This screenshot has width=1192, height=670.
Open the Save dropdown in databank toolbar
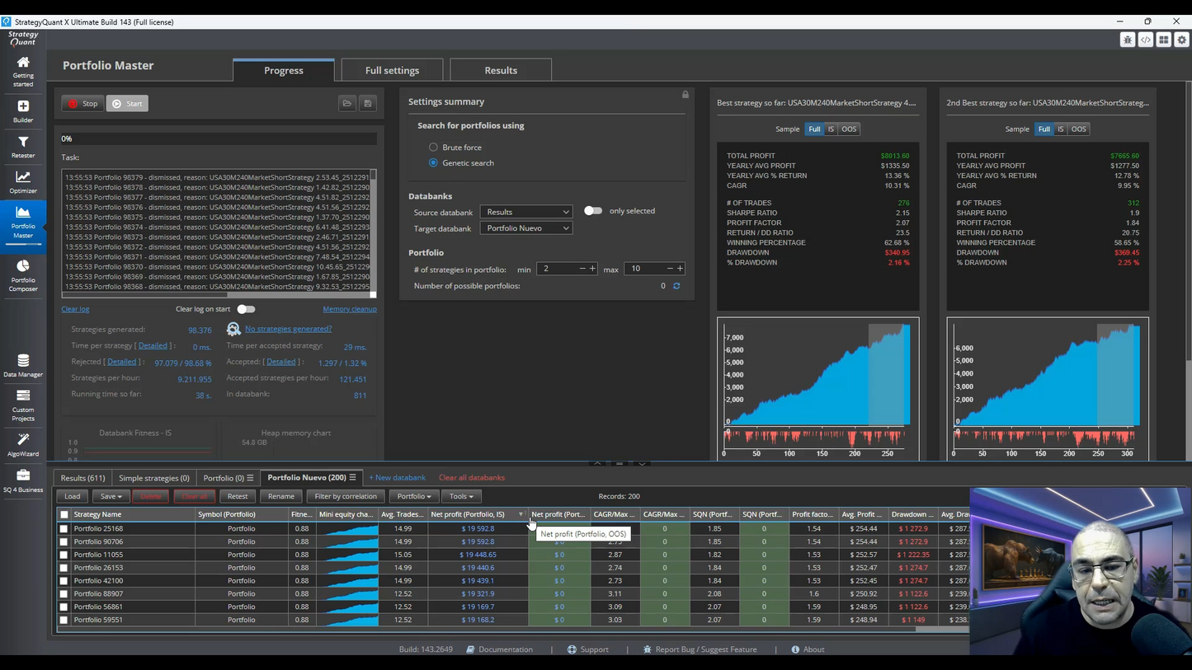111,497
